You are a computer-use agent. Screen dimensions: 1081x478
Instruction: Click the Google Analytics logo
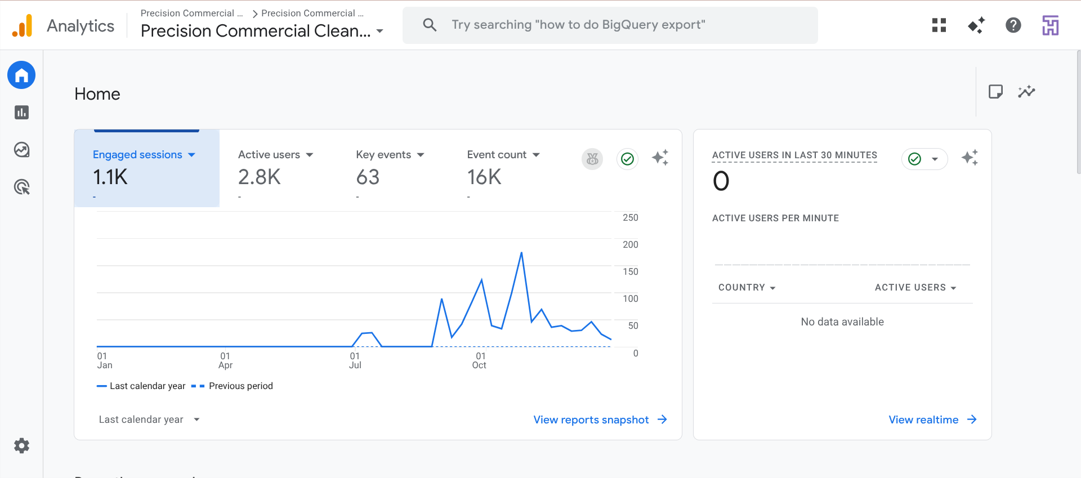click(23, 25)
